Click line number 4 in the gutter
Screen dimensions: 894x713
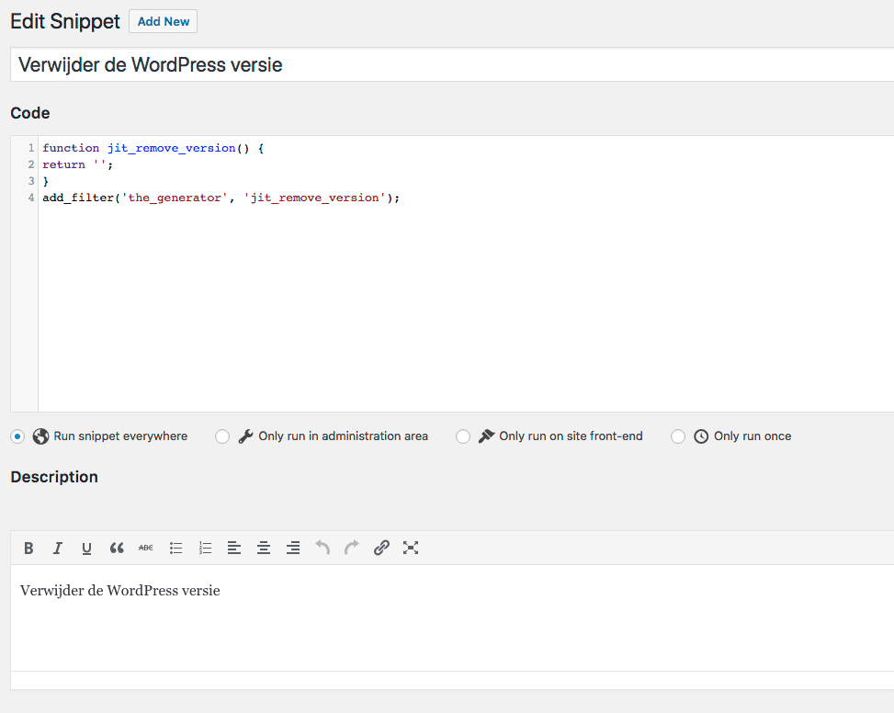tap(31, 198)
